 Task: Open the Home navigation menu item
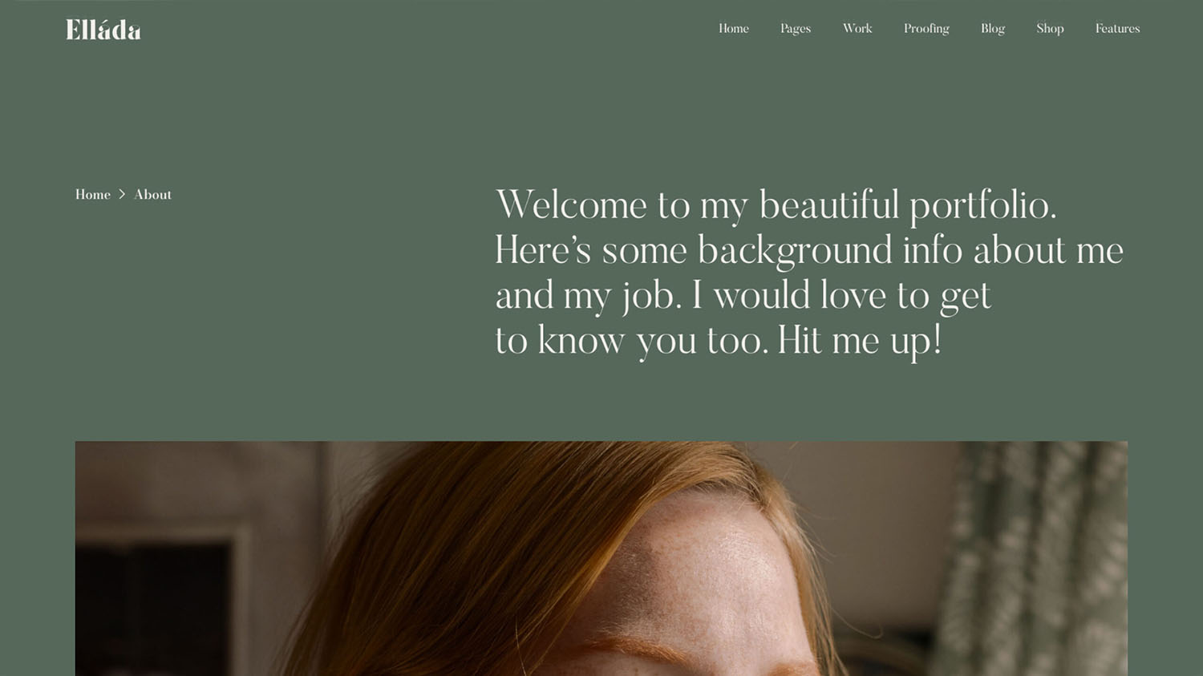point(733,29)
